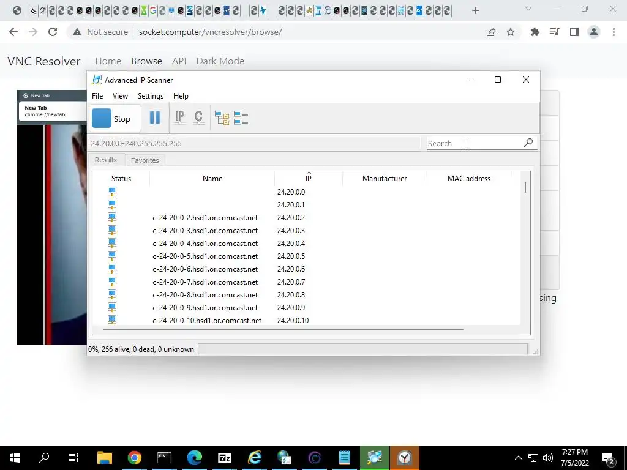Click the status icon for 24.20.0.0
Viewport: 627px width, 470px height.
pos(112,192)
